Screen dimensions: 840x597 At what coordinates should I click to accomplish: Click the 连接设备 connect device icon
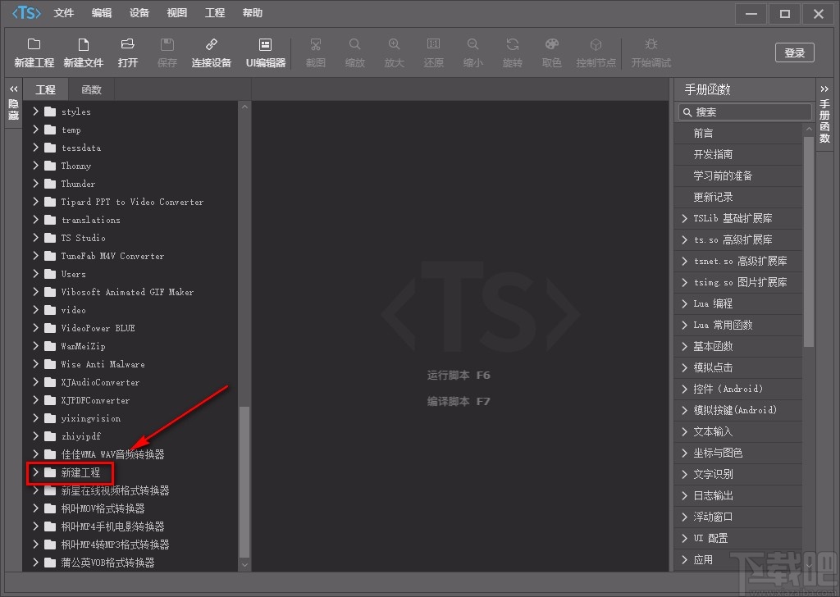212,52
